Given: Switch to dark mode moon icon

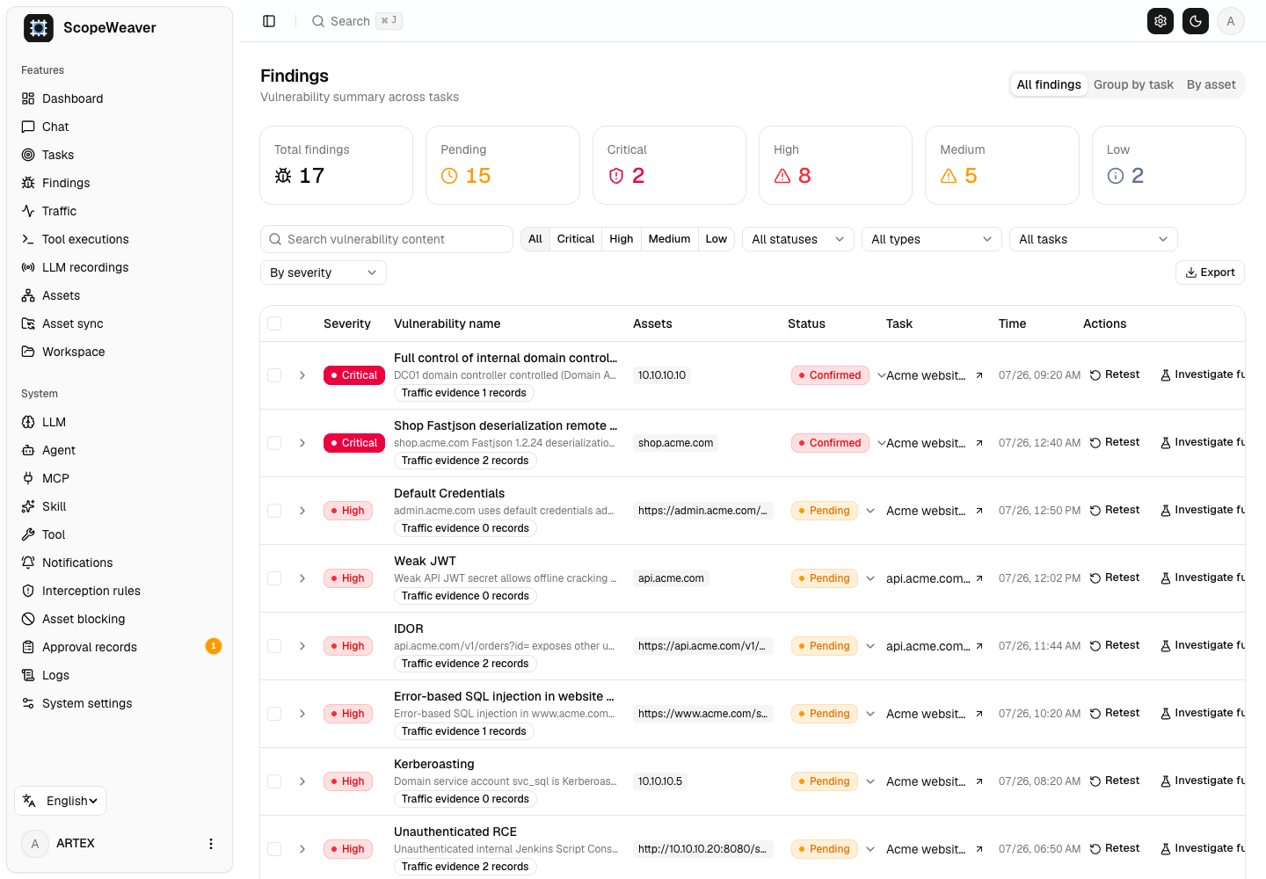Looking at the screenshot, I should [x=1196, y=21].
